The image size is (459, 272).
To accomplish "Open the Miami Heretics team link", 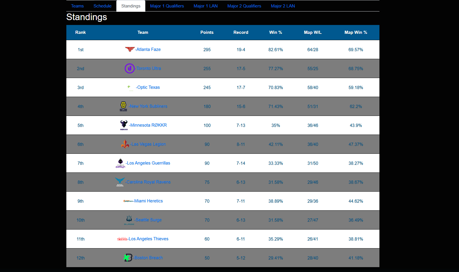I will (148, 201).
